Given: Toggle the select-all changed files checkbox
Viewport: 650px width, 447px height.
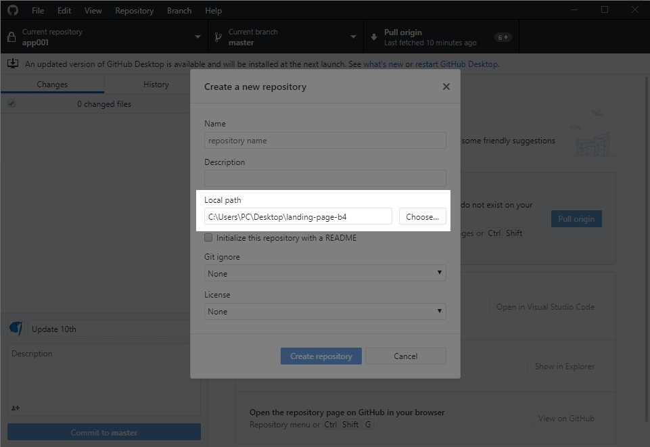Looking at the screenshot, I should tap(11, 103).
